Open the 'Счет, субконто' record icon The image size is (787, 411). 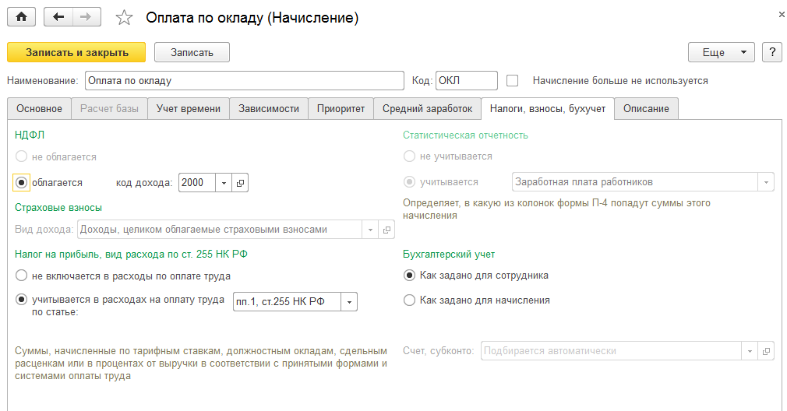[765, 351]
